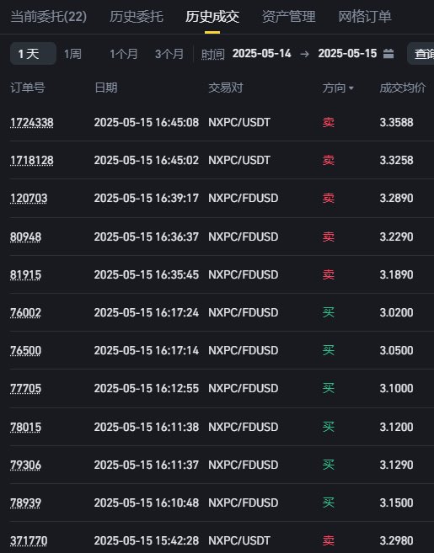Image resolution: width=434 pixels, height=553 pixels.
Task: Open order number 1718128
Action: point(32,161)
